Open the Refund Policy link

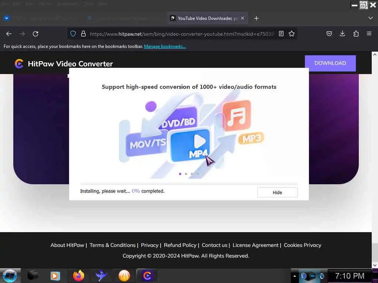pos(180,245)
